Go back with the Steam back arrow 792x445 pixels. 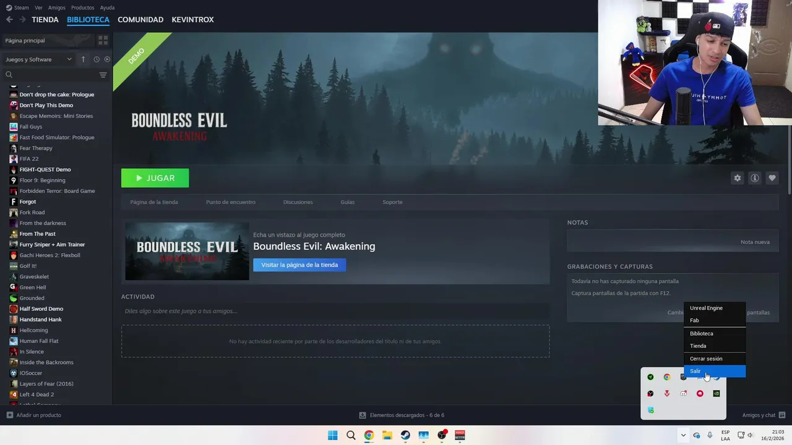pos(9,20)
